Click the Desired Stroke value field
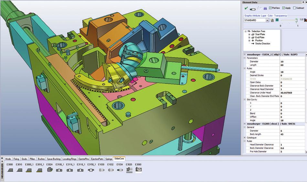The image size is (307, 182). 292,75
